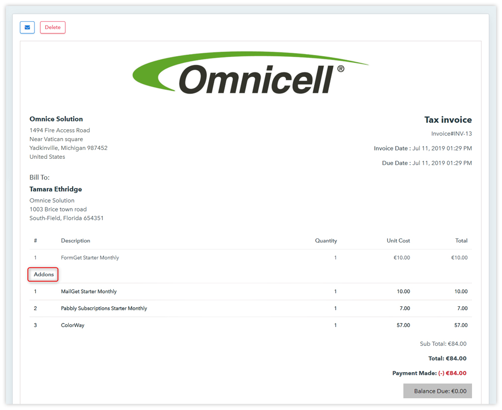
Task: Click the Pabbly Subscriptions row quantity
Action: [335, 309]
